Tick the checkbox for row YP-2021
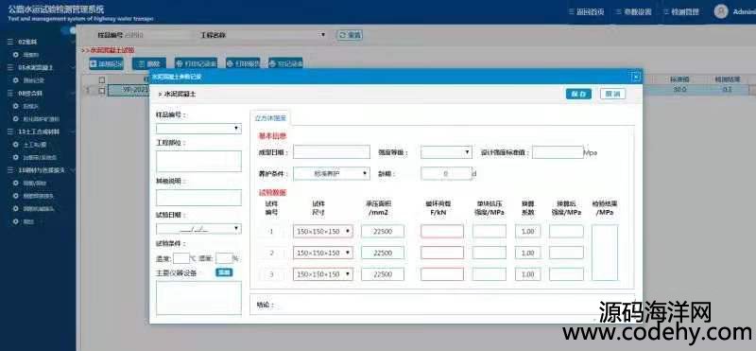 click(102, 90)
